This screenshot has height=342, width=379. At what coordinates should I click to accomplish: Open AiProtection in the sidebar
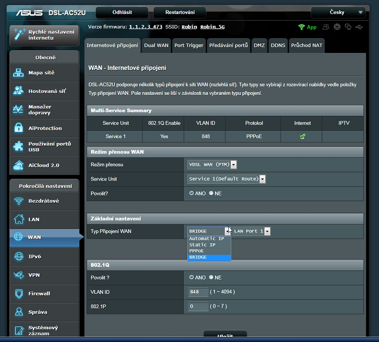pyautogui.click(x=44, y=128)
